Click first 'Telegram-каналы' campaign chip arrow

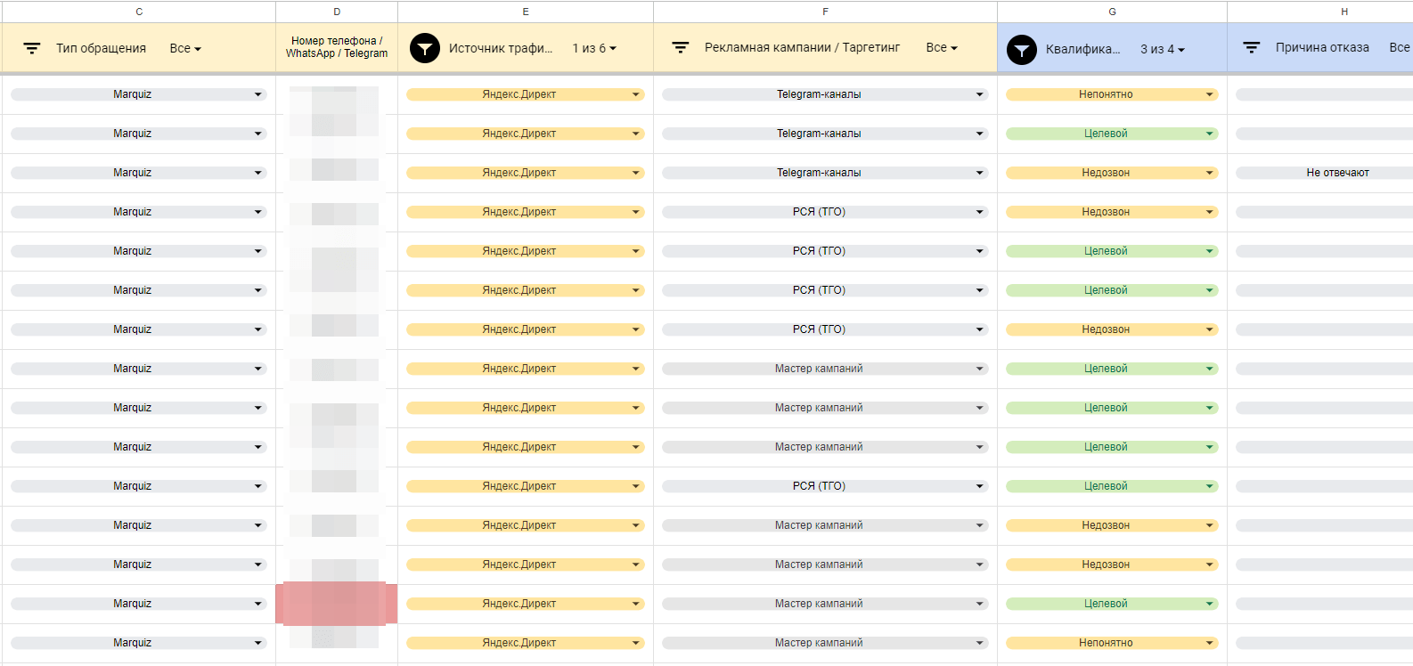(x=979, y=94)
